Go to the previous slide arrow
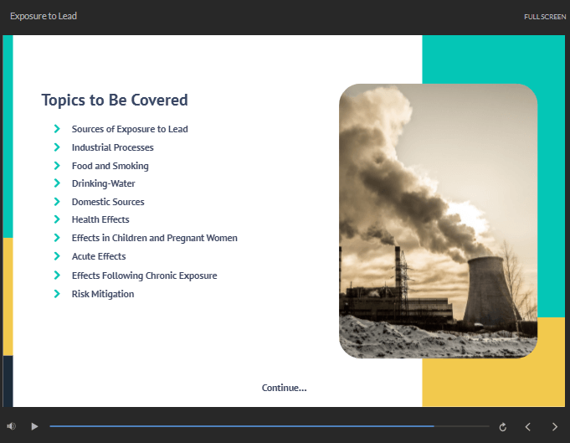This screenshot has width=570, height=443. (x=528, y=426)
